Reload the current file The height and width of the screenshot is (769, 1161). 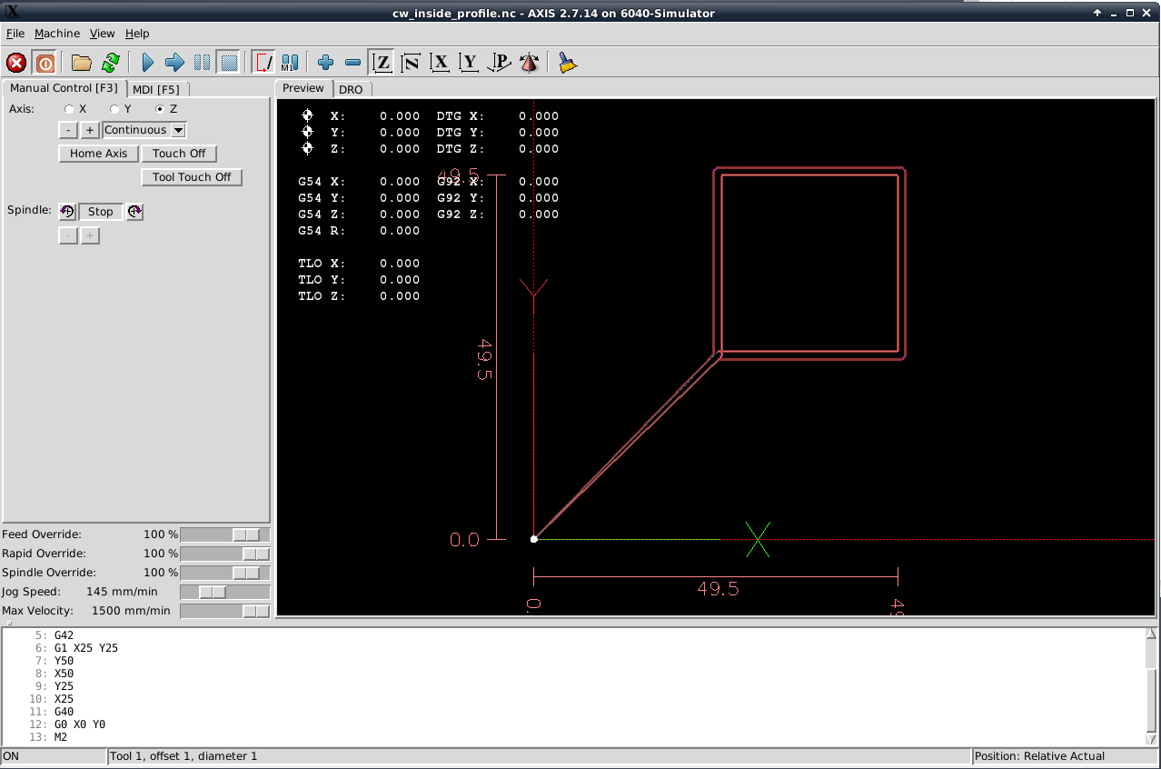point(111,63)
